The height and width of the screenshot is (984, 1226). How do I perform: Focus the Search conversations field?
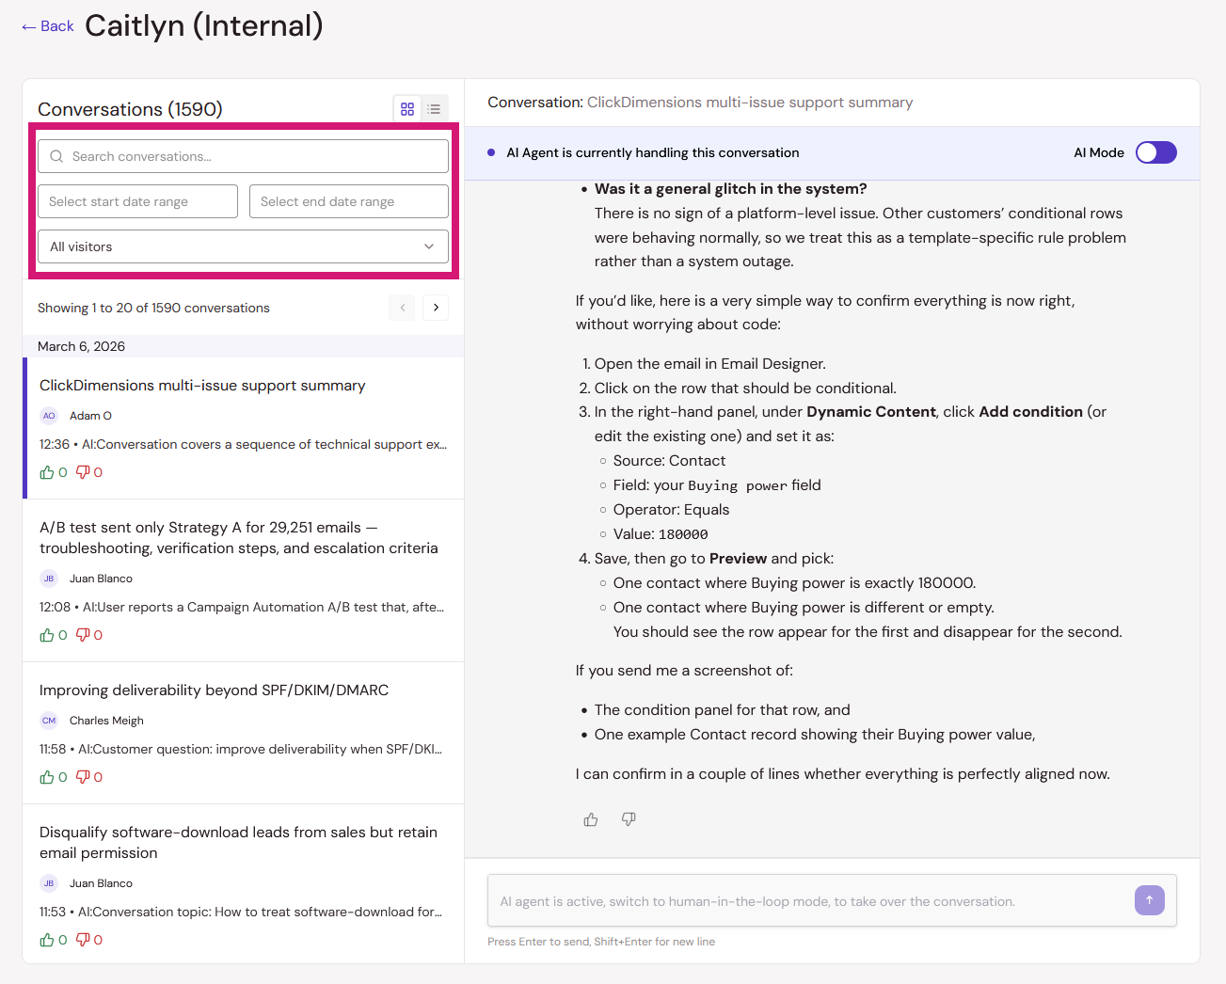click(x=243, y=156)
